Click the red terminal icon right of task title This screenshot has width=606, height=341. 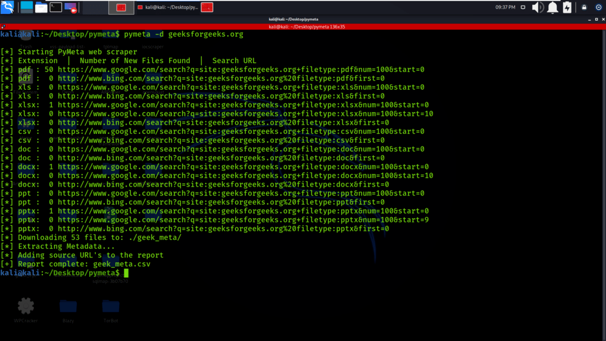[x=207, y=7]
